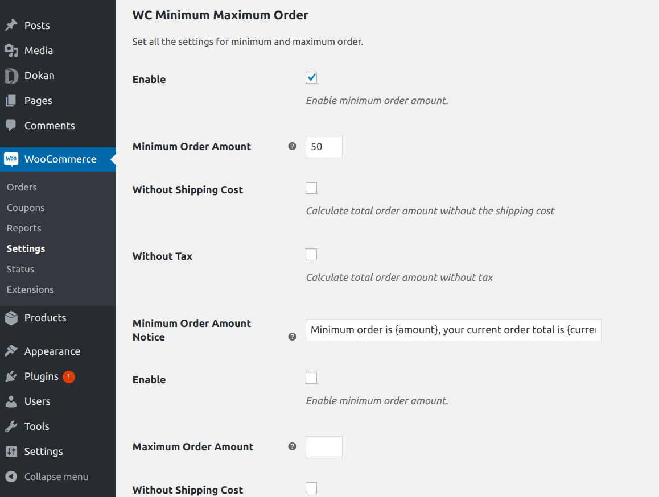Click the Comments bubble icon

tap(11, 126)
